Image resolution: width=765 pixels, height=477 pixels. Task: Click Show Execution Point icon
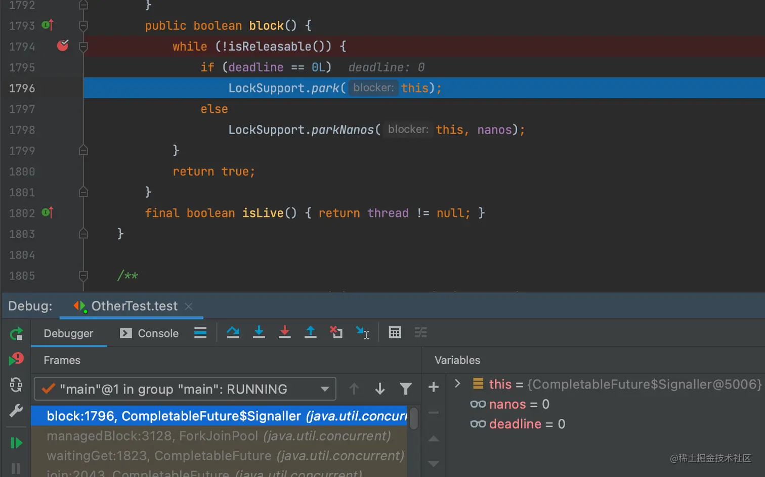click(x=200, y=332)
